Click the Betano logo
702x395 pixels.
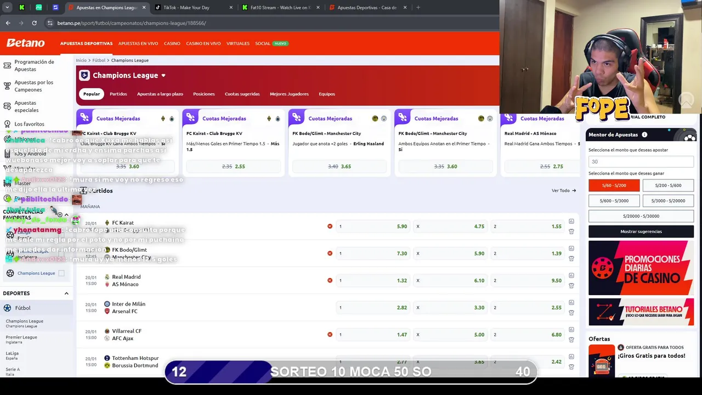(x=25, y=43)
